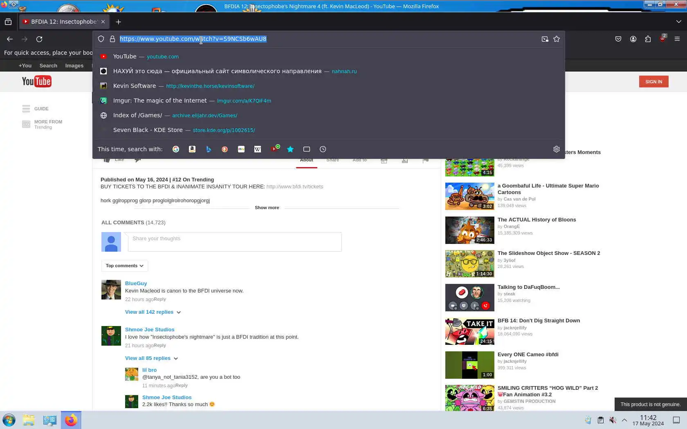
Task: Search in history via clock icon
Action: click(x=323, y=149)
